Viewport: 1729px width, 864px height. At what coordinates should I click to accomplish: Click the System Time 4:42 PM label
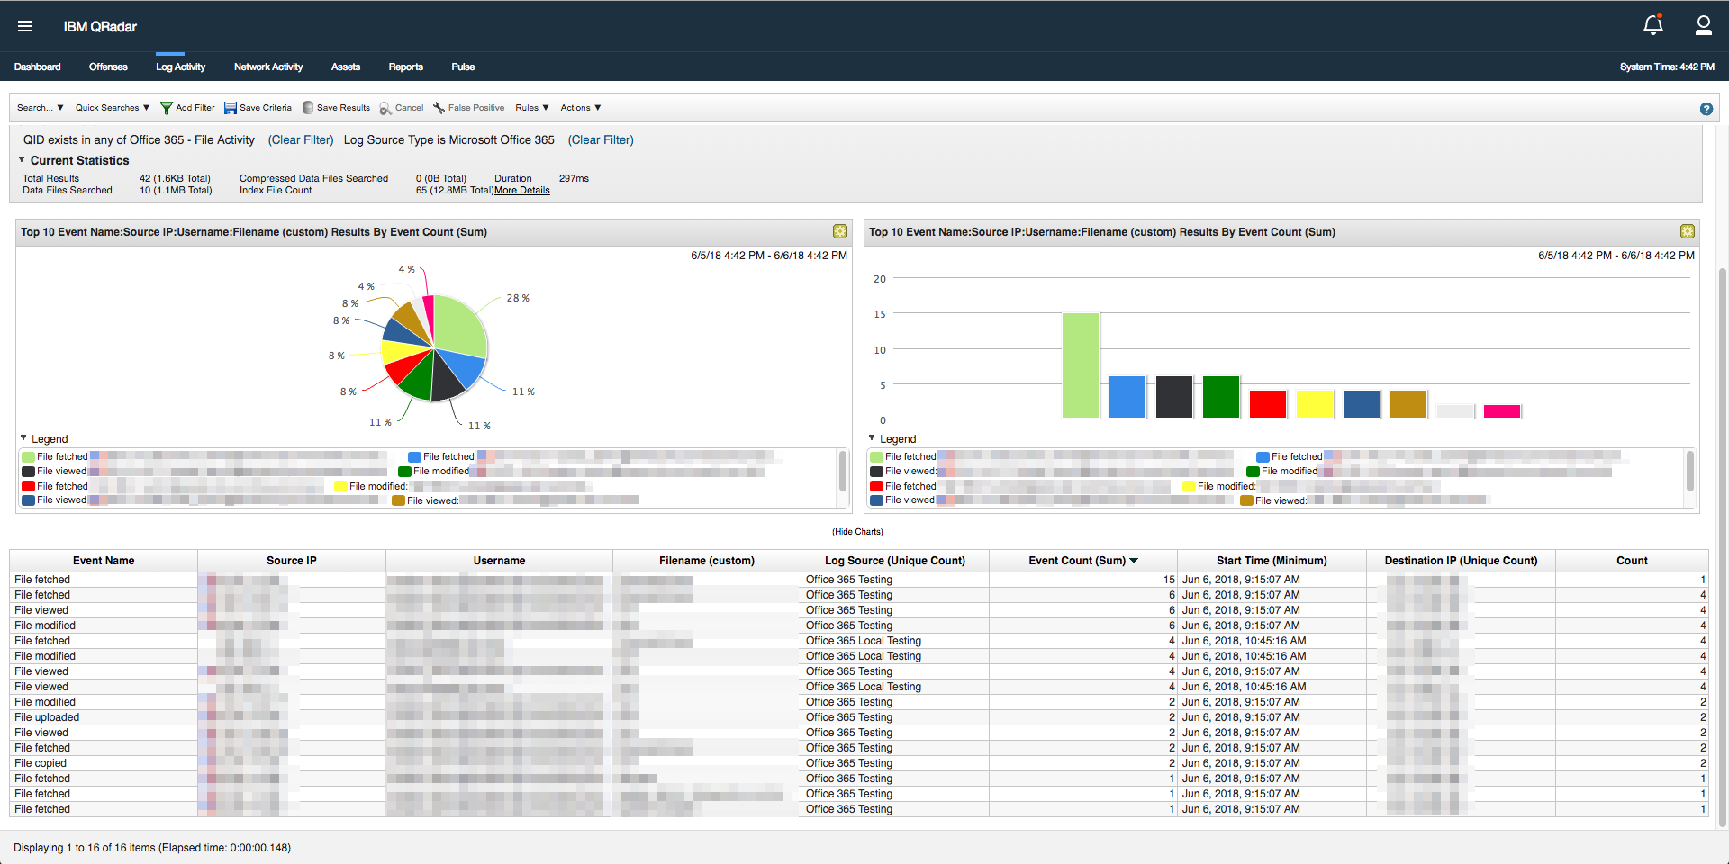pos(1667,67)
